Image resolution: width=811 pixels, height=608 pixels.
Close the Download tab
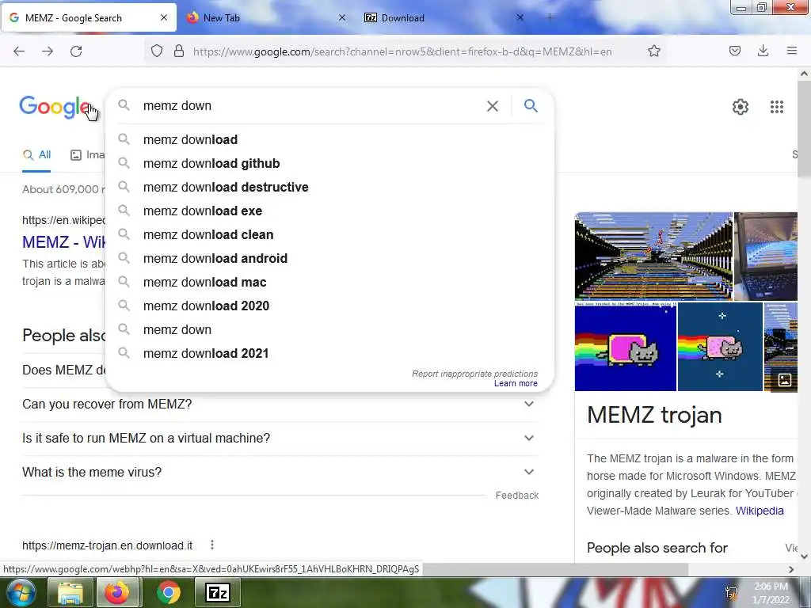[520, 17]
